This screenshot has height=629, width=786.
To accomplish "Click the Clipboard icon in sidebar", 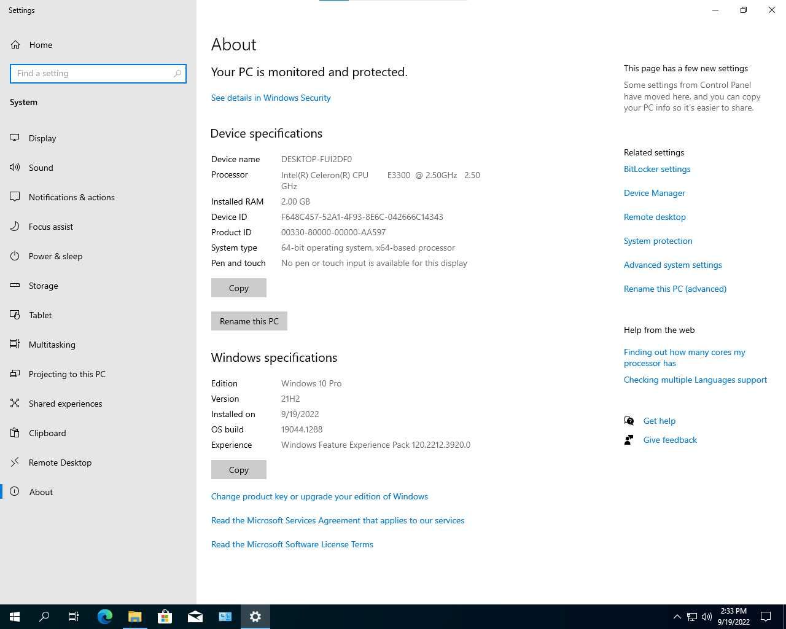I will pyautogui.click(x=15, y=433).
